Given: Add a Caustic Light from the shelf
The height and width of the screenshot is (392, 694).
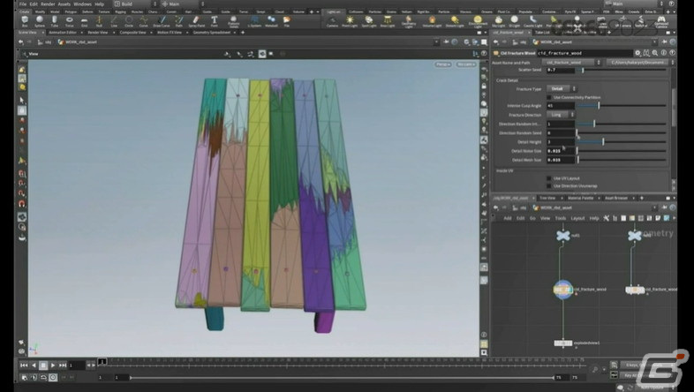Looking at the screenshot, I should 533,21.
